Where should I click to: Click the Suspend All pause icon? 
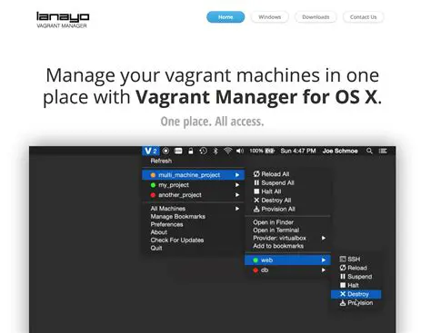256,182
